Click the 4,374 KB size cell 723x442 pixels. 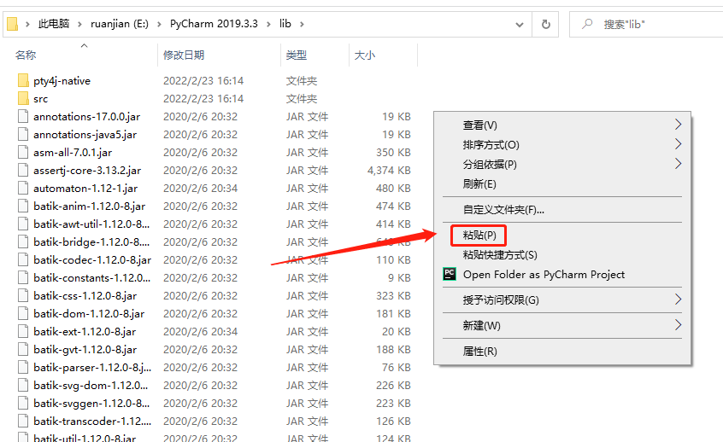[389, 171]
